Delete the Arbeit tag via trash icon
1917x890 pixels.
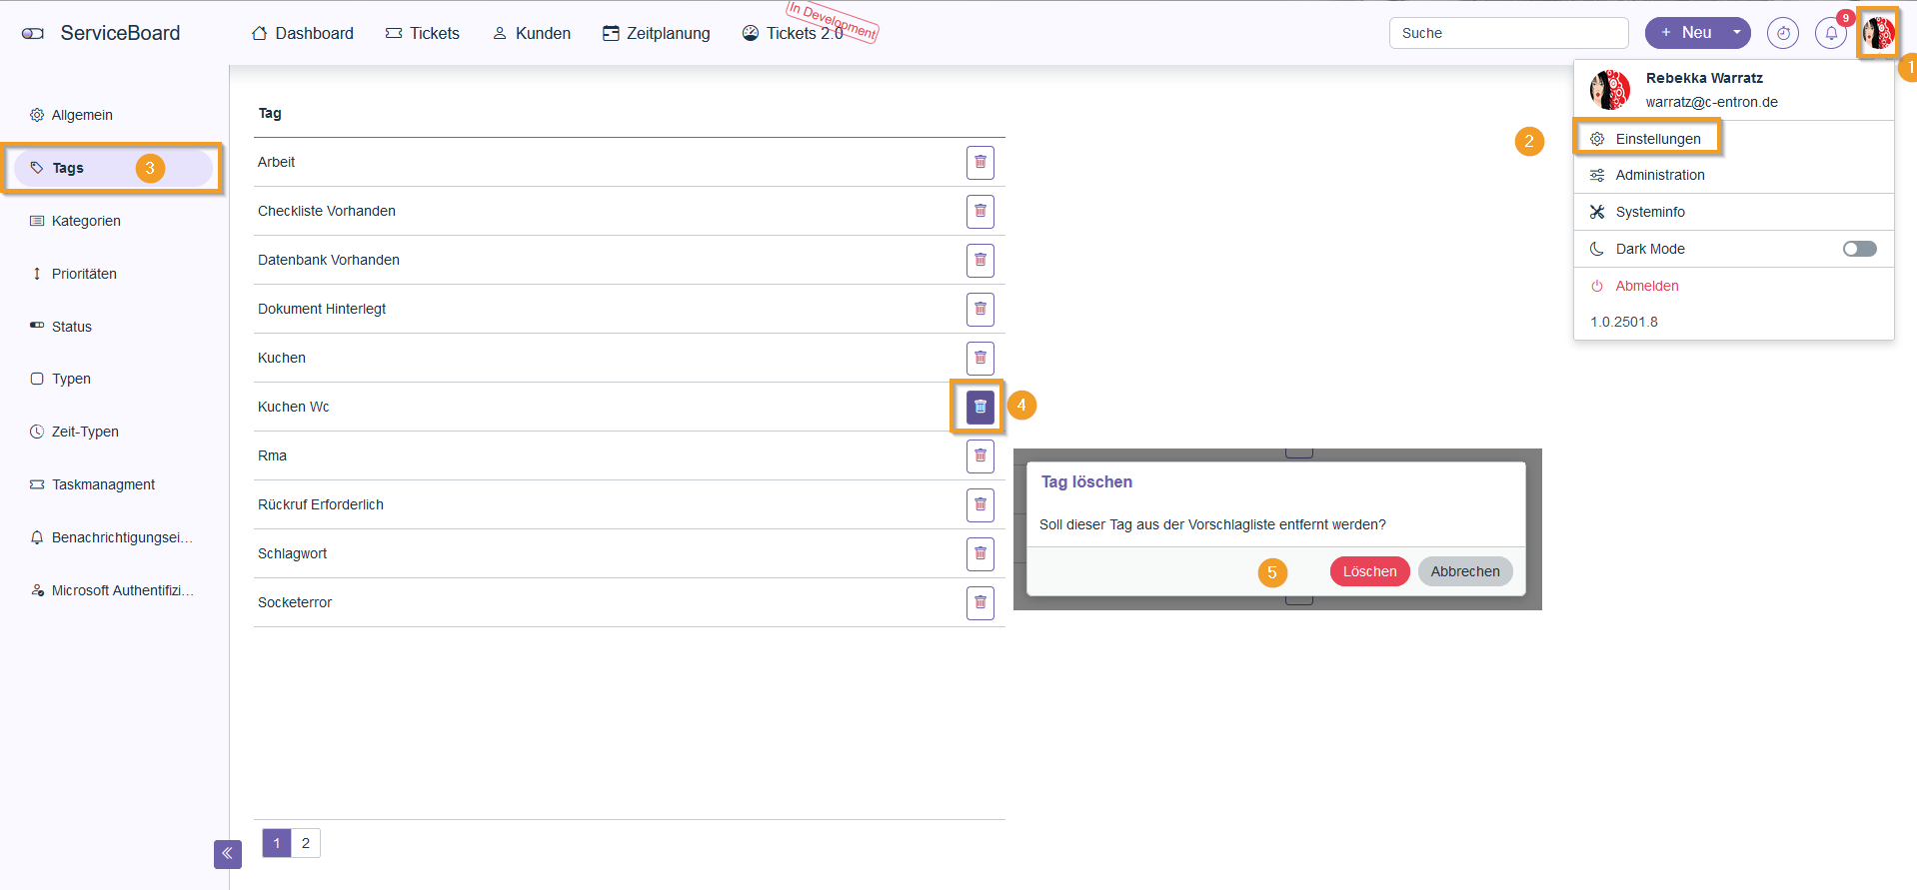coord(979,162)
